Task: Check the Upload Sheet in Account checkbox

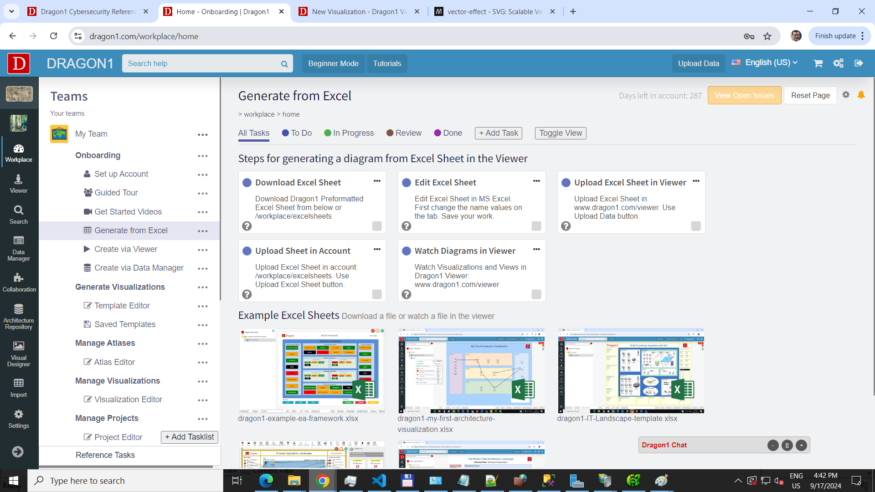Action: point(377,294)
